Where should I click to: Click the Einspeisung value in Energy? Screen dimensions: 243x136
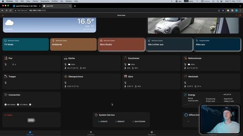(x=210, y=101)
